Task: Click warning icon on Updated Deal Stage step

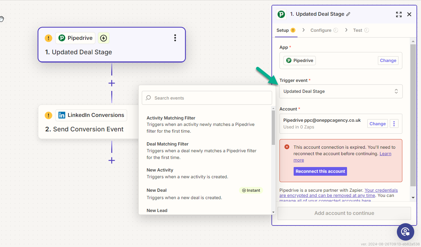Action: [48, 38]
